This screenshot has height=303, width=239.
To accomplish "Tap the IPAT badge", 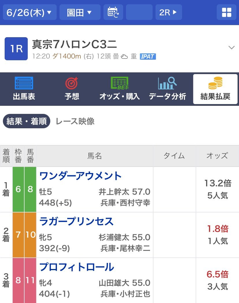I will (148, 57).
